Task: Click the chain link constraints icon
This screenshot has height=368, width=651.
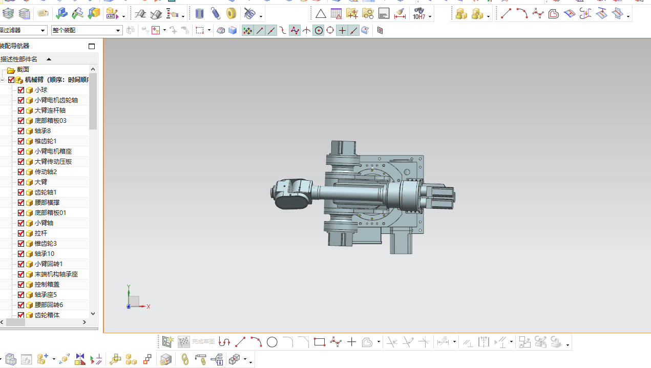Action: pos(185,359)
